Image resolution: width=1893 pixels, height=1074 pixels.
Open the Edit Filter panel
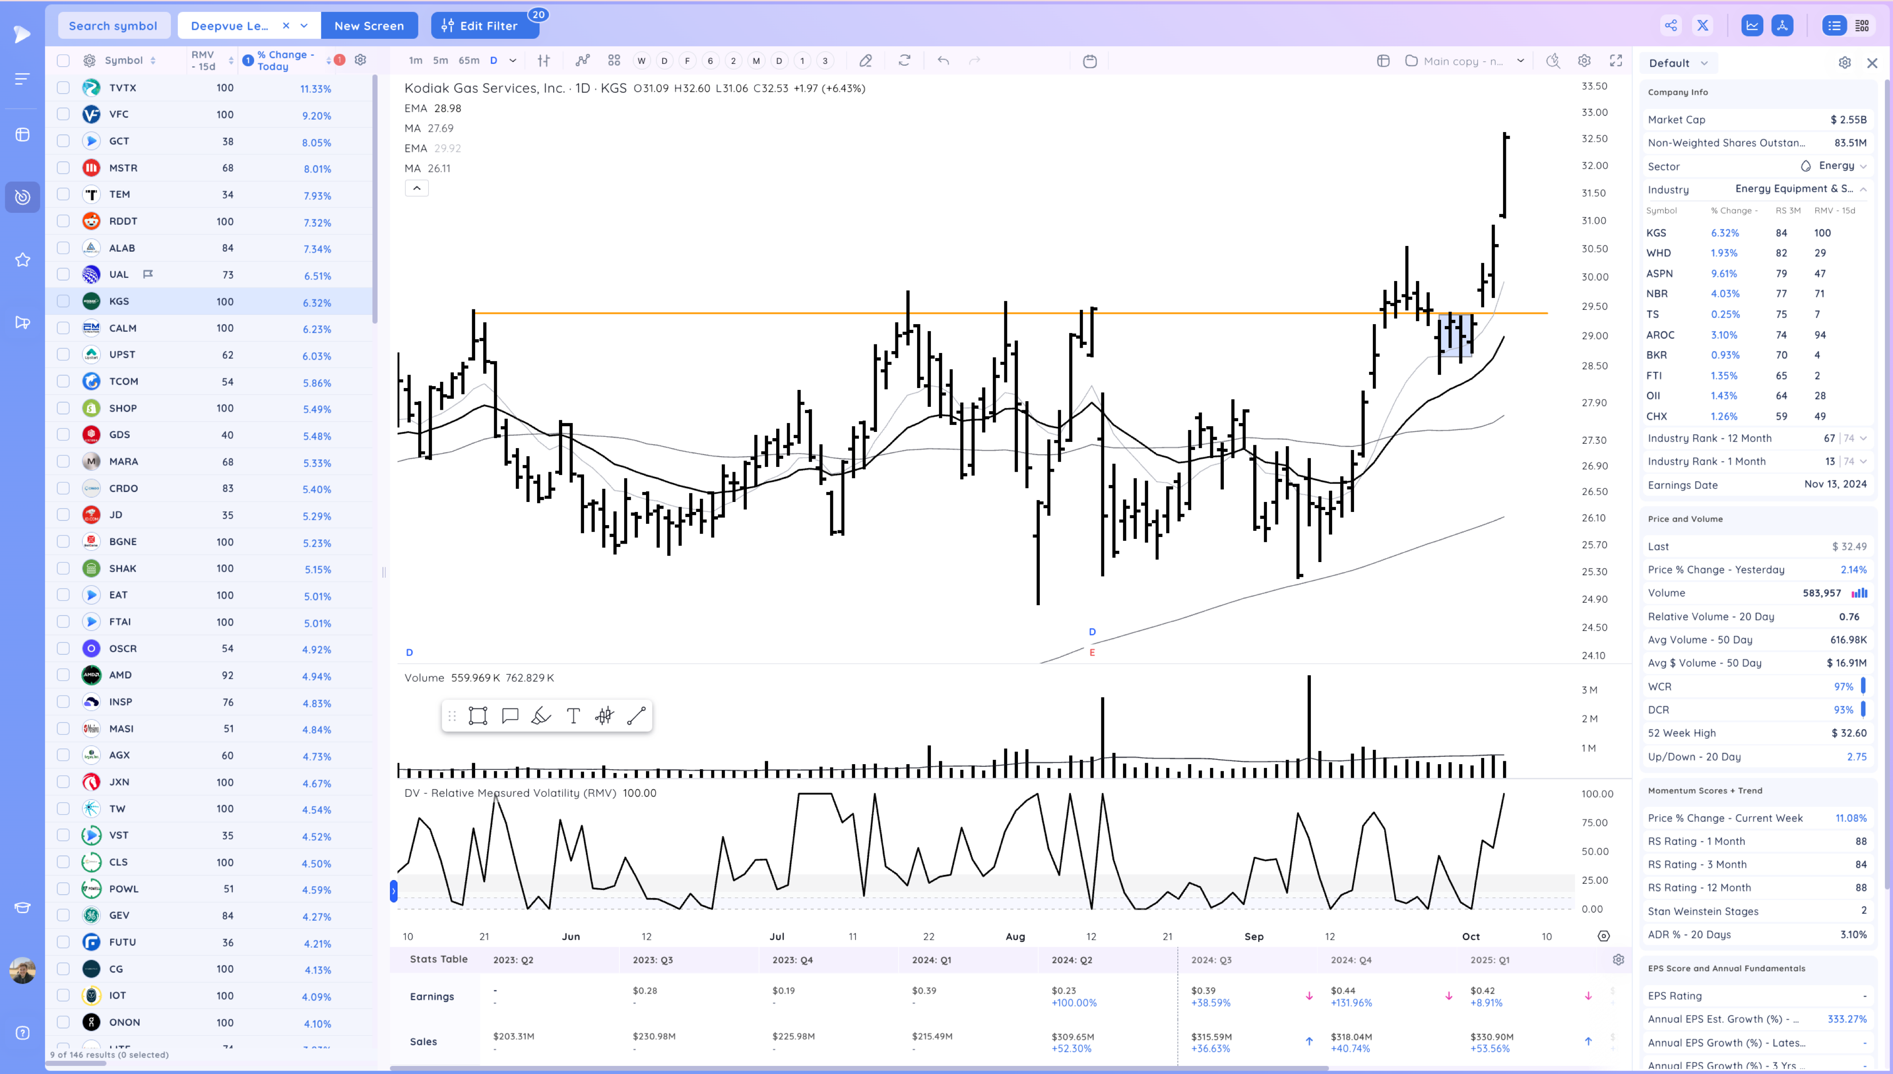[x=485, y=25]
